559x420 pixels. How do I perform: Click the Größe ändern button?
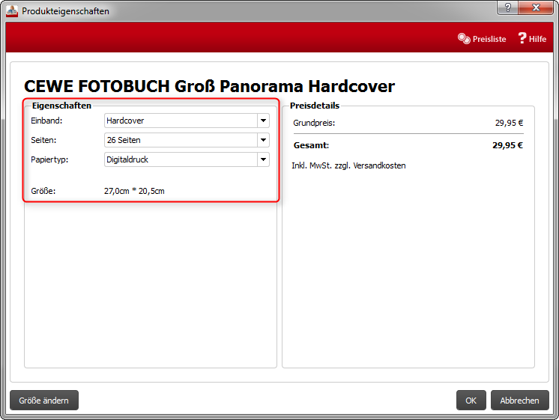tap(44, 401)
